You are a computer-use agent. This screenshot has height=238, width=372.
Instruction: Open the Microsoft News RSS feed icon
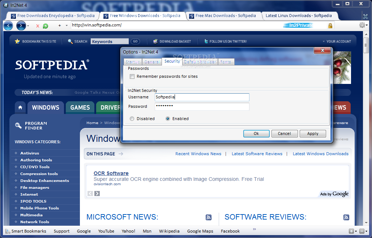209,217
